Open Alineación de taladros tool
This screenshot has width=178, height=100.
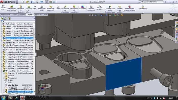click(29, 9)
